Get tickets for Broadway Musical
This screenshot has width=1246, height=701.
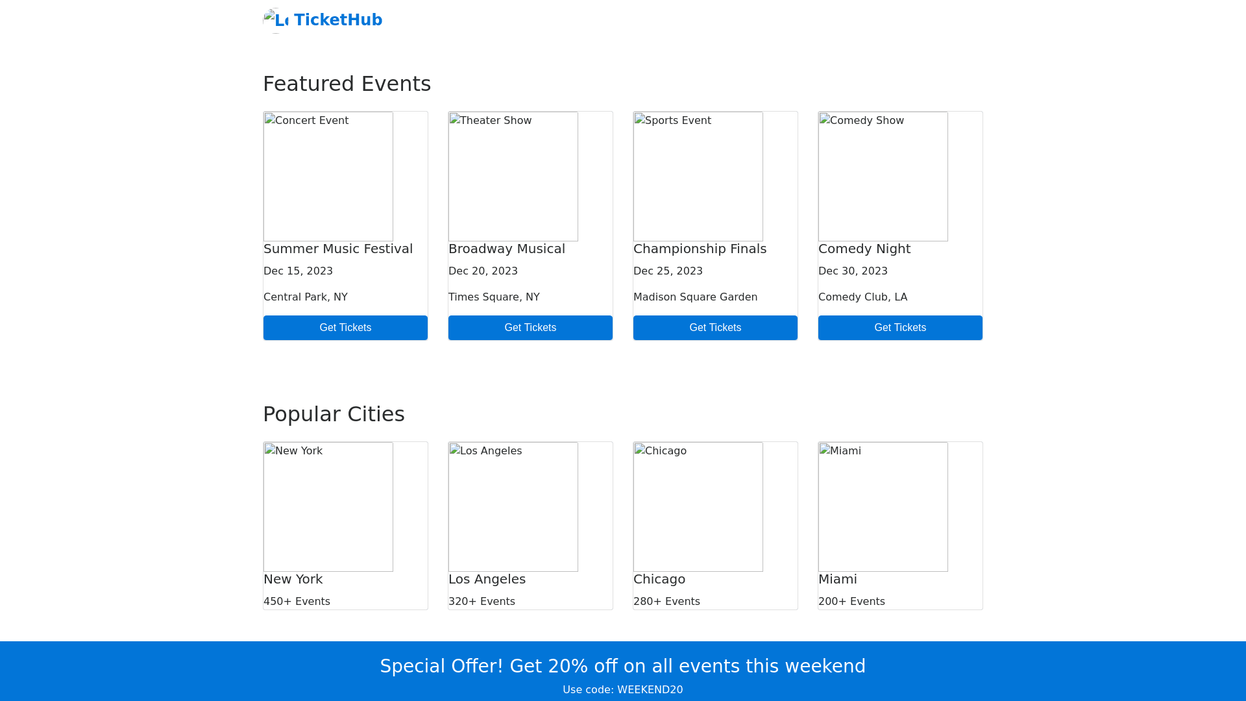530,328
